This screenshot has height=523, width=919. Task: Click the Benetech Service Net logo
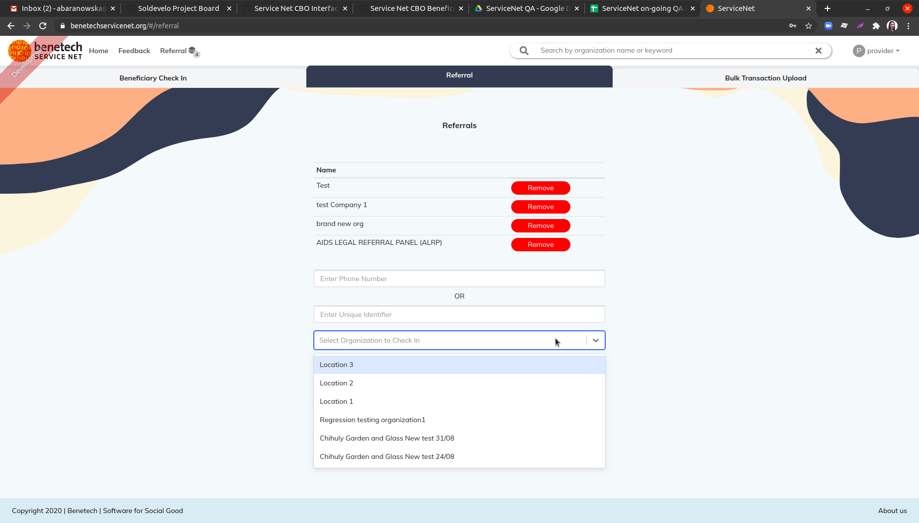(x=45, y=50)
